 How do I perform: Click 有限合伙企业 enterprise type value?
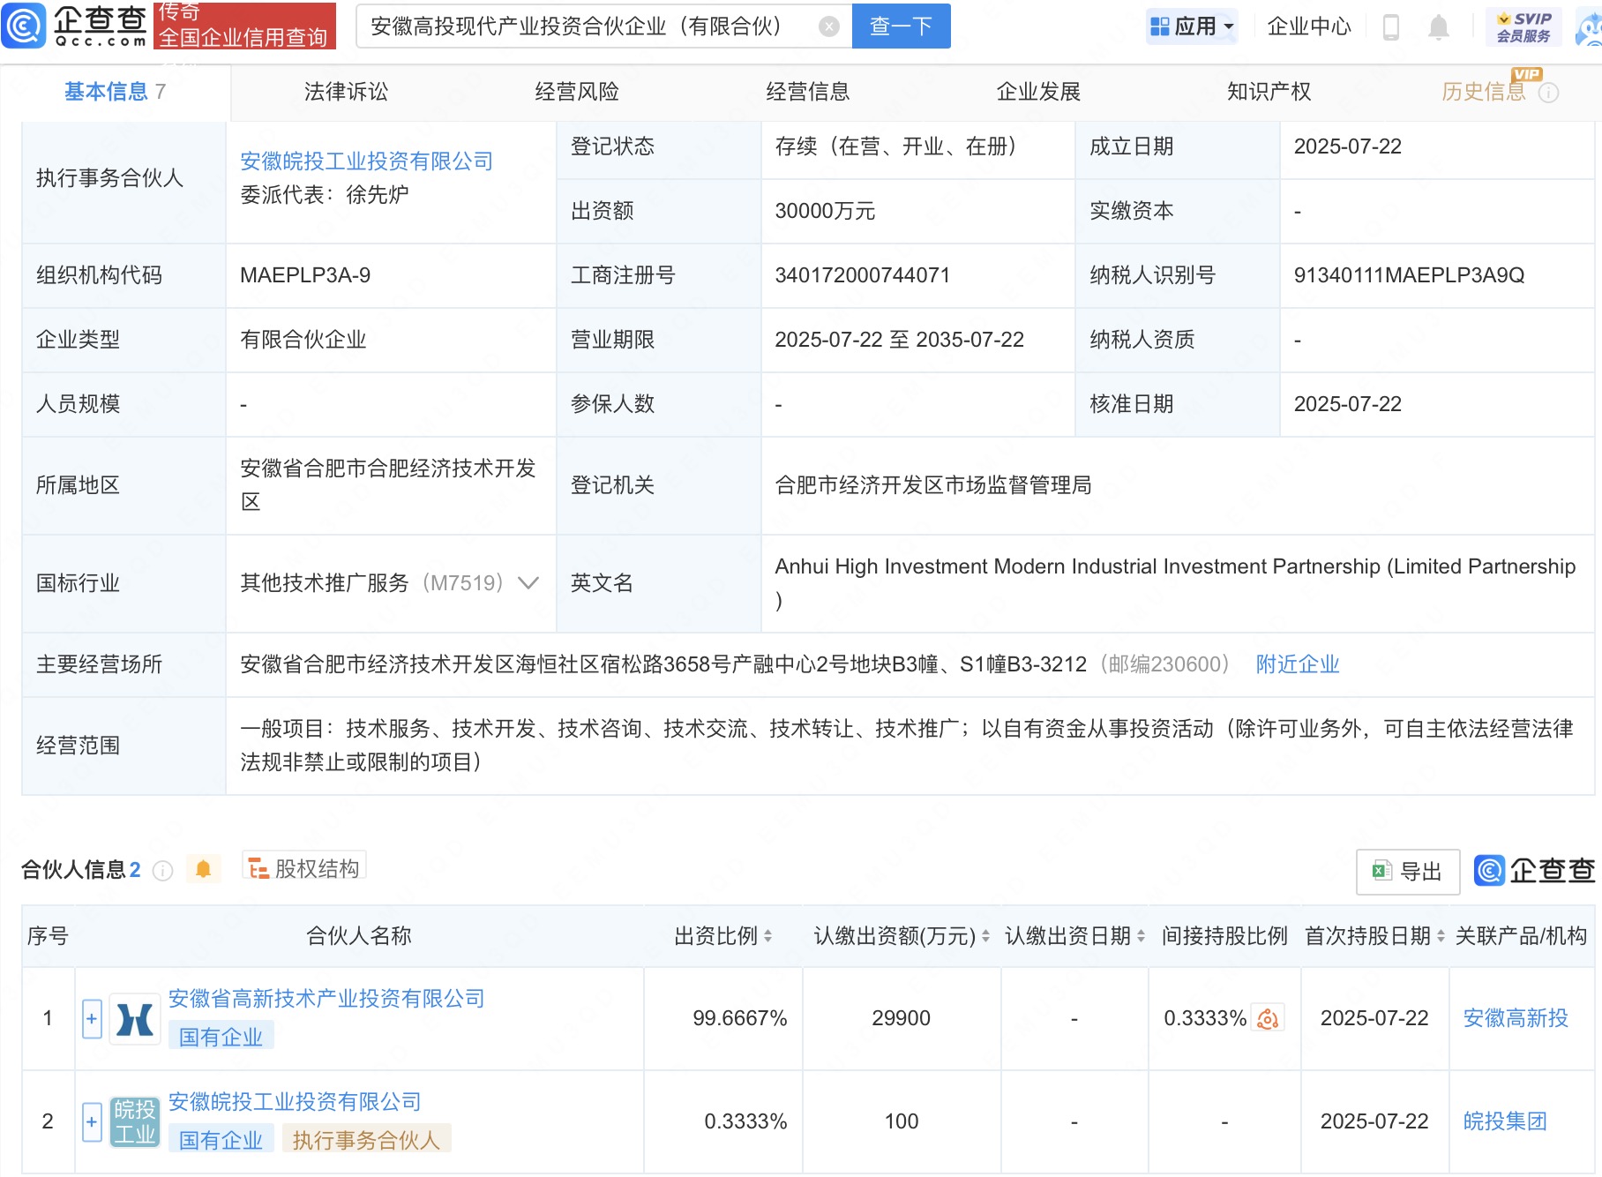[x=303, y=340]
